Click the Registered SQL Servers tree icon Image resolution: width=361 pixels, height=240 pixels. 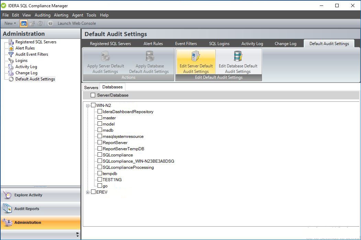[x=11, y=42]
